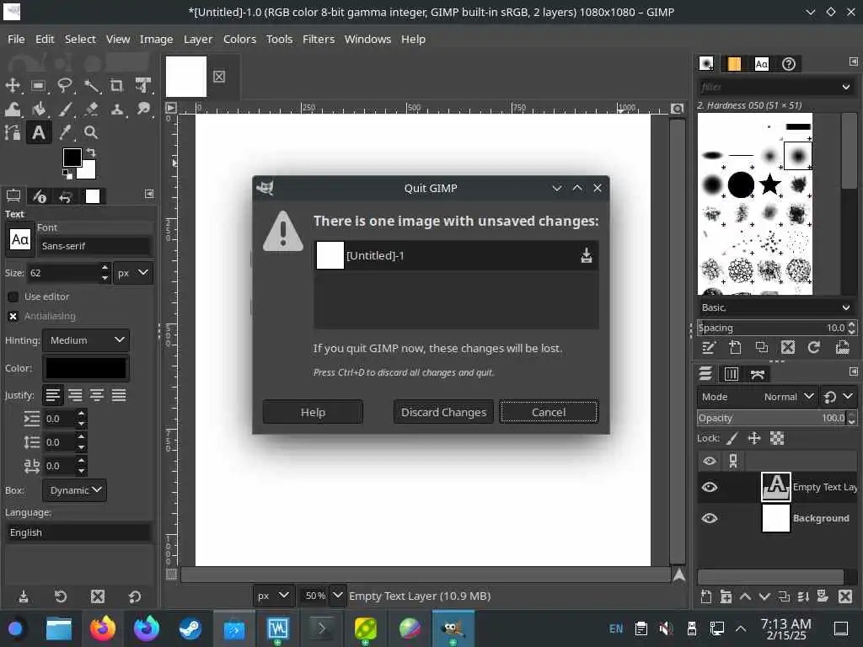Select the Paths tool
Image resolution: width=863 pixels, height=647 pixels.
[13, 132]
